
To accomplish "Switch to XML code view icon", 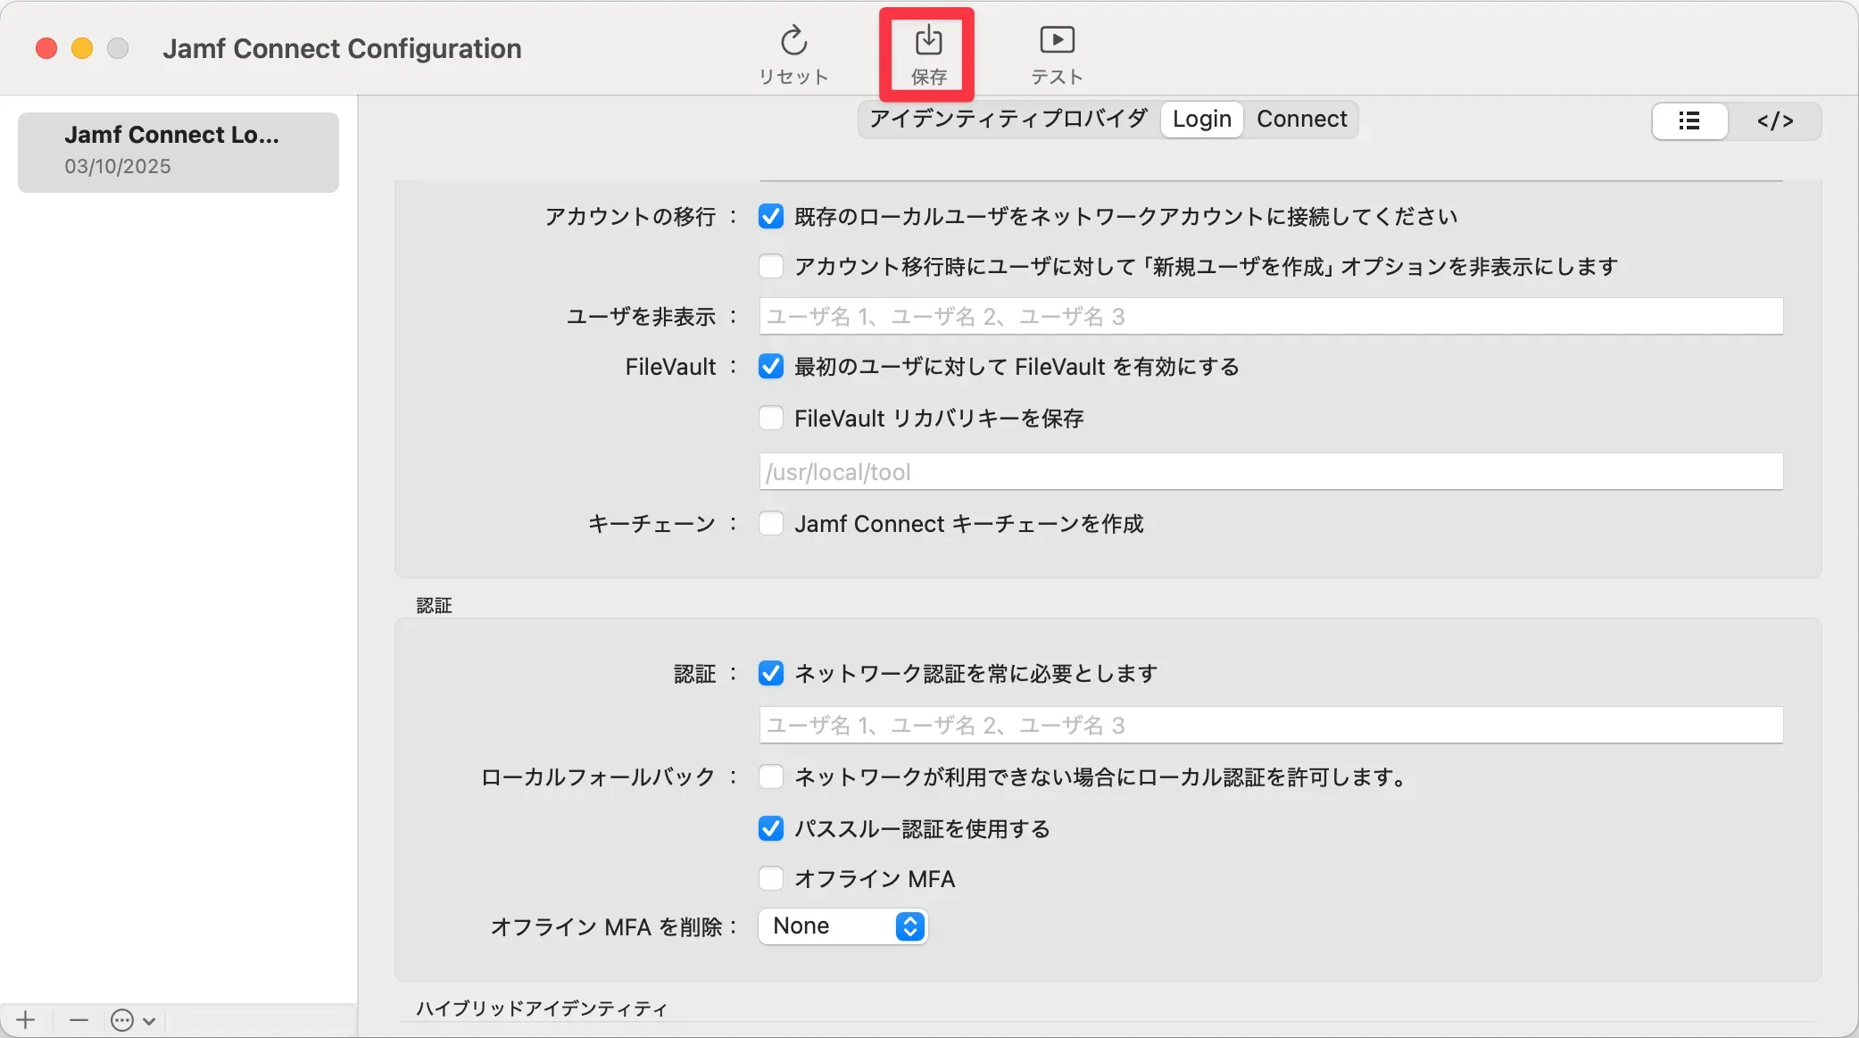I will (x=1774, y=120).
